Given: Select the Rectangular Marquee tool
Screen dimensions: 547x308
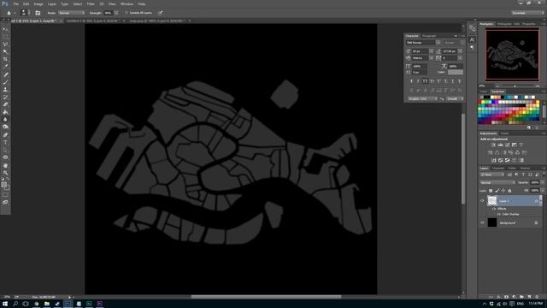Looking at the screenshot, I should [x=5, y=37].
